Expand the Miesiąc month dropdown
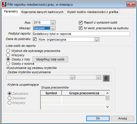 (x=53, y=28)
